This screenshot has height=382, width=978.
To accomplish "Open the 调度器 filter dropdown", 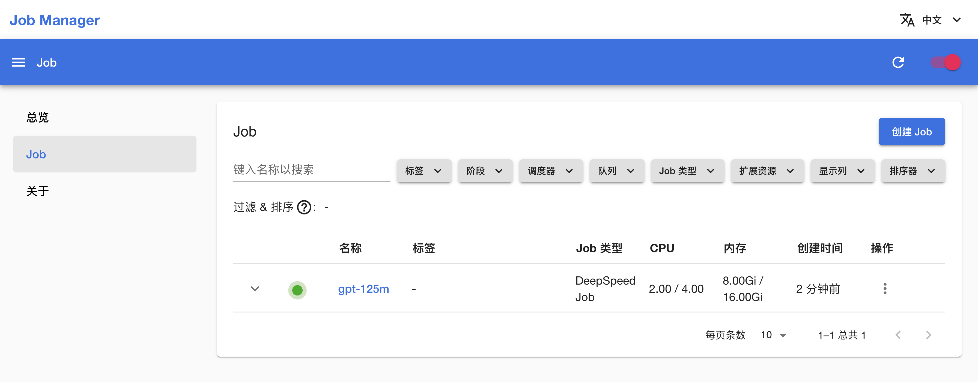I will 550,171.
